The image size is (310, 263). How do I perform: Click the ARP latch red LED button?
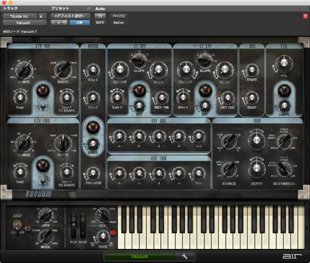click(x=28, y=228)
